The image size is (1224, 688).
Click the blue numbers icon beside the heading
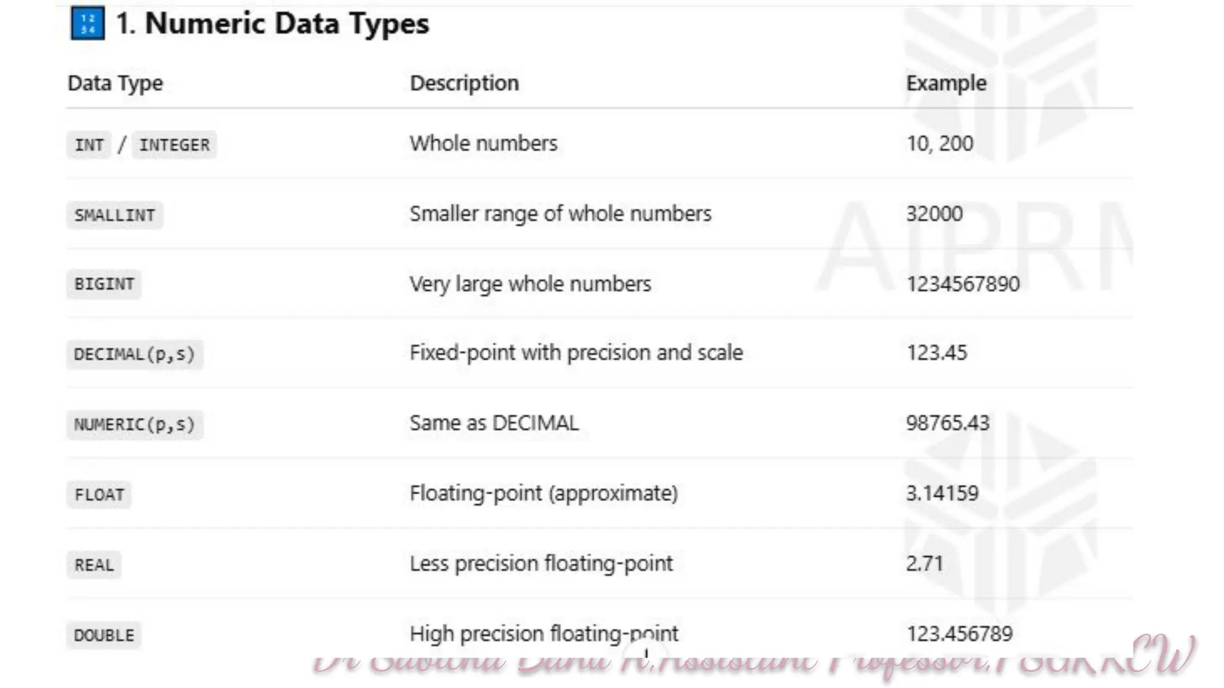pos(87,23)
